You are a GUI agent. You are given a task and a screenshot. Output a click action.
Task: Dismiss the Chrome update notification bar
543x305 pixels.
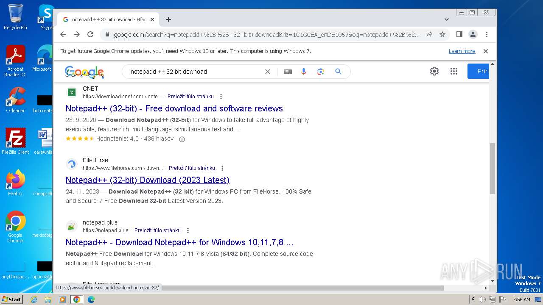tap(486, 51)
